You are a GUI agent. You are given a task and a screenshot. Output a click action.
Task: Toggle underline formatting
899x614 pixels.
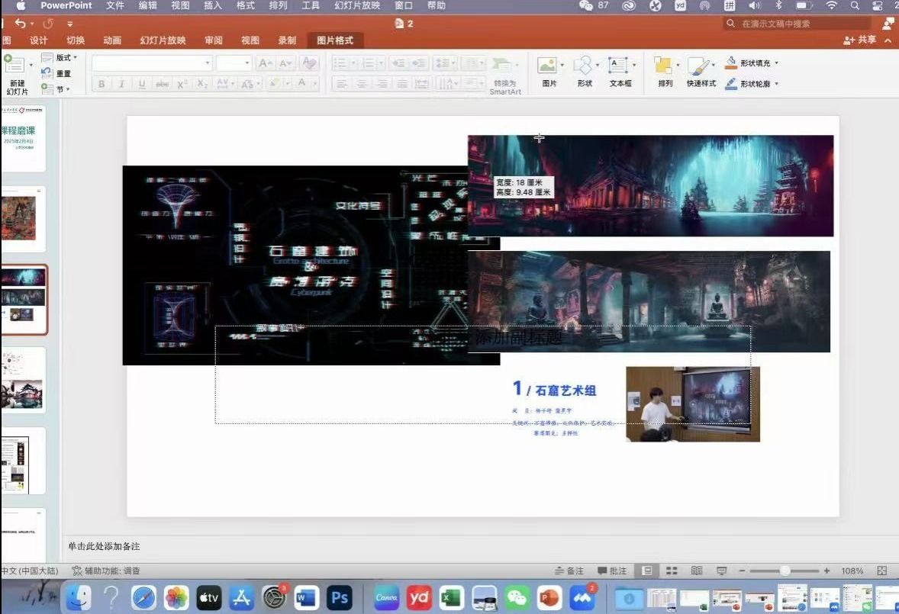[142, 84]
